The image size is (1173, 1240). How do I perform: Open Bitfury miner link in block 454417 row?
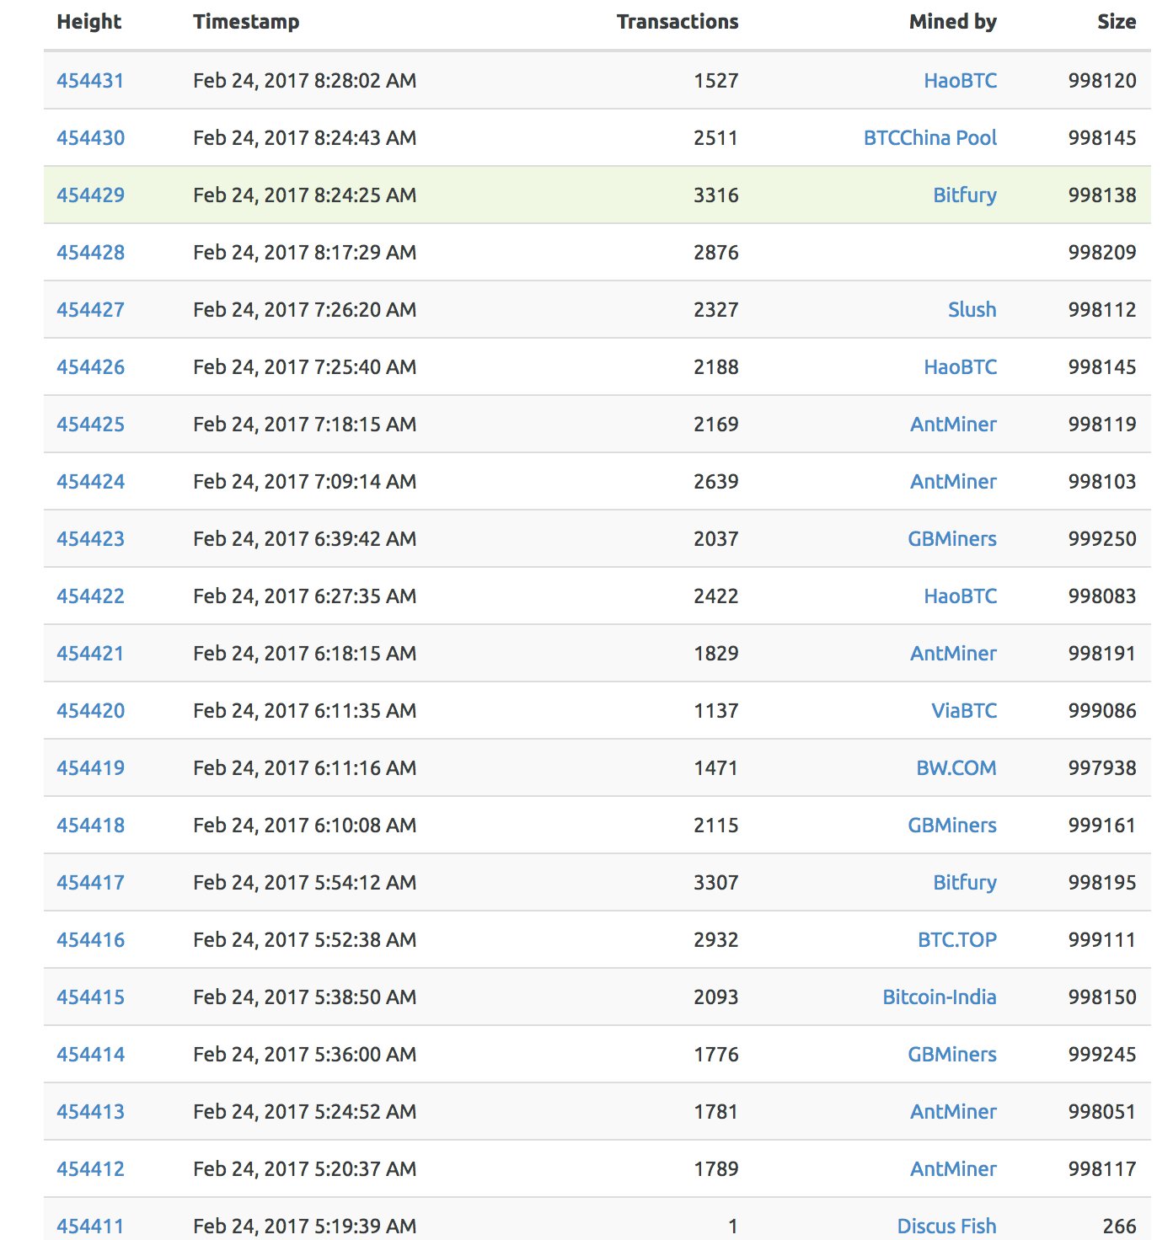965,883
